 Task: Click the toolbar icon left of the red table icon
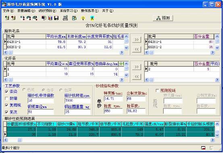[x=44, y=18]
